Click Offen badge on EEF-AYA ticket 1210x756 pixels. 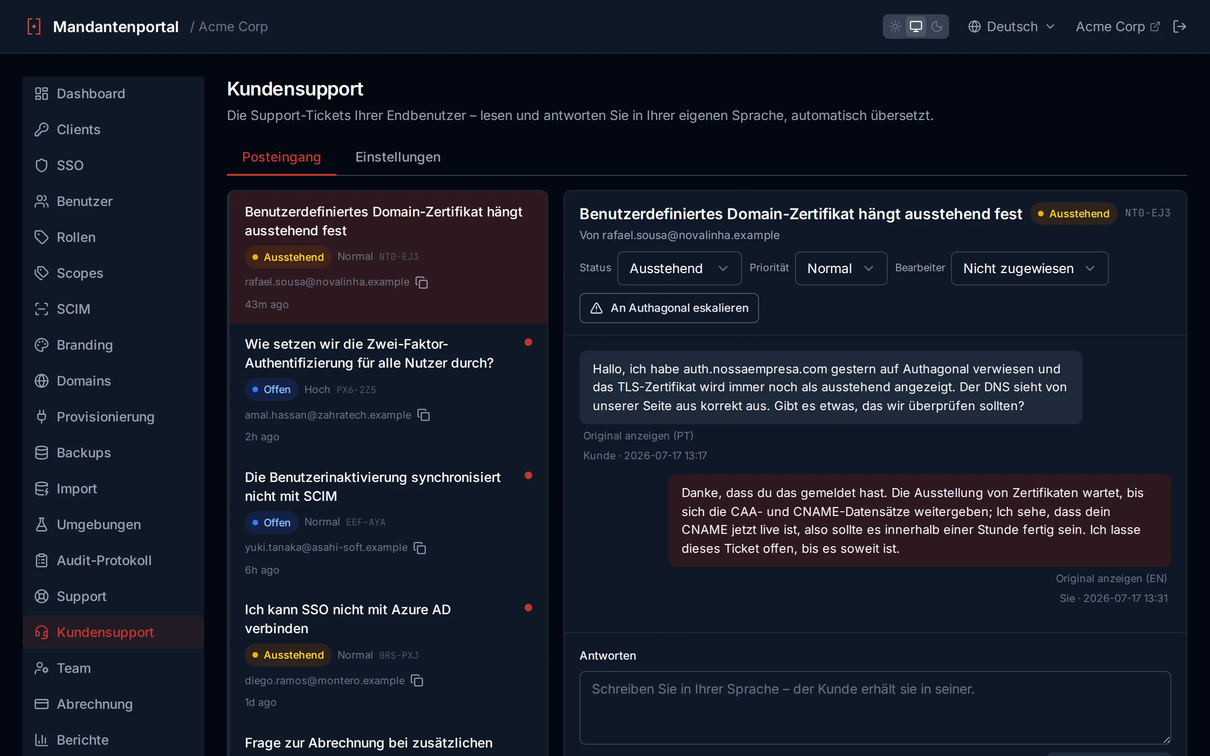click(x=271, y=523)
